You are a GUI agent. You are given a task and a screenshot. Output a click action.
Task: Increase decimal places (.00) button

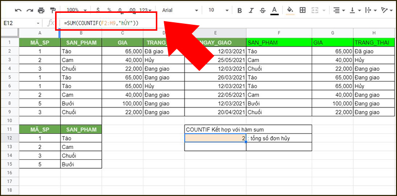132,10
